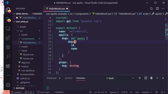
Task: Click the VS Code logo menu
Action: (7, 3)
